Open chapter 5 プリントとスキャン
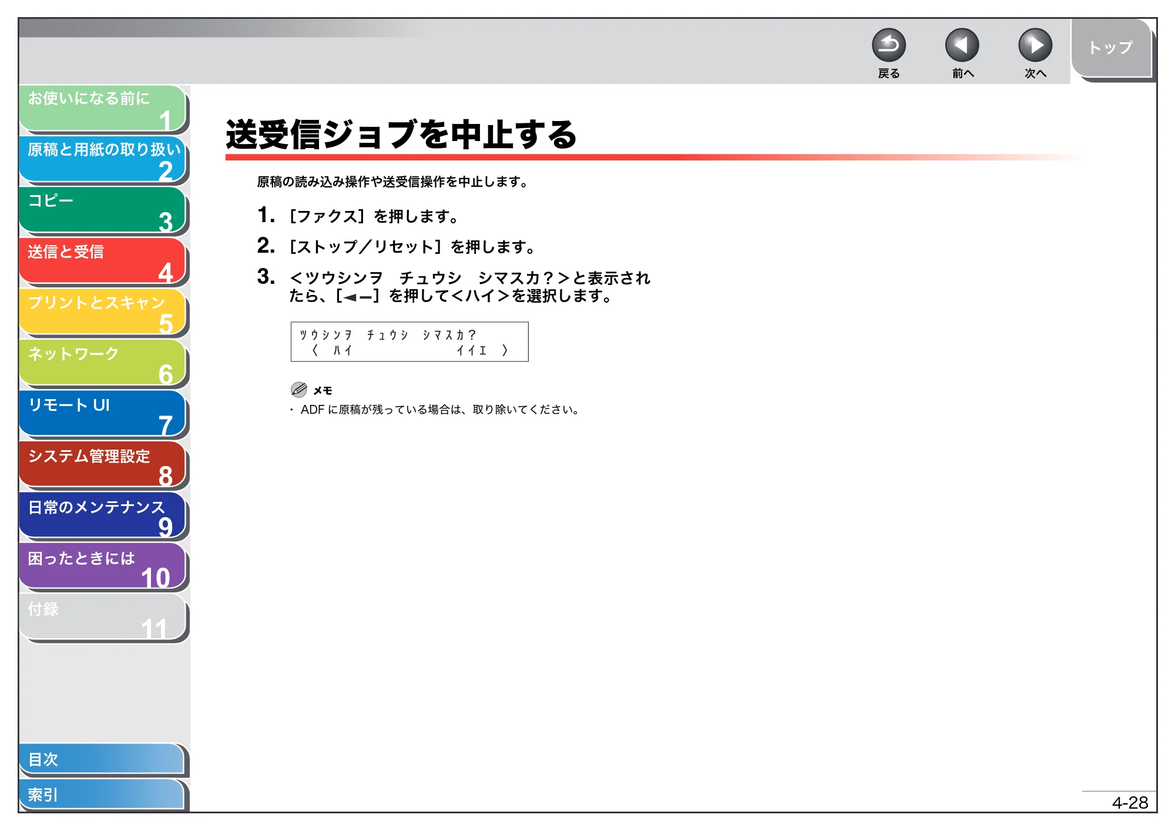 103,312
